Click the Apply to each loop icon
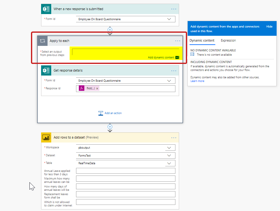 tap(43, 41)
